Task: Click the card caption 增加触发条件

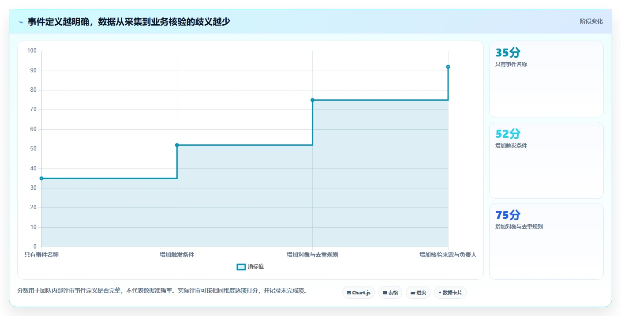Action: coord(511,146)
